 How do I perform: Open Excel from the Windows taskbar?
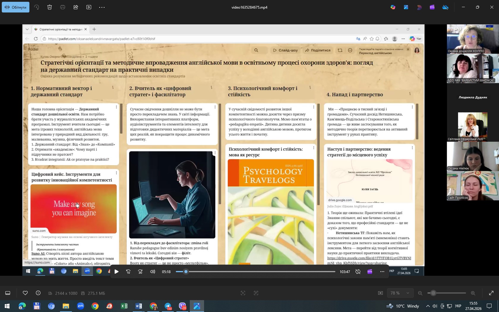[124, 306]
